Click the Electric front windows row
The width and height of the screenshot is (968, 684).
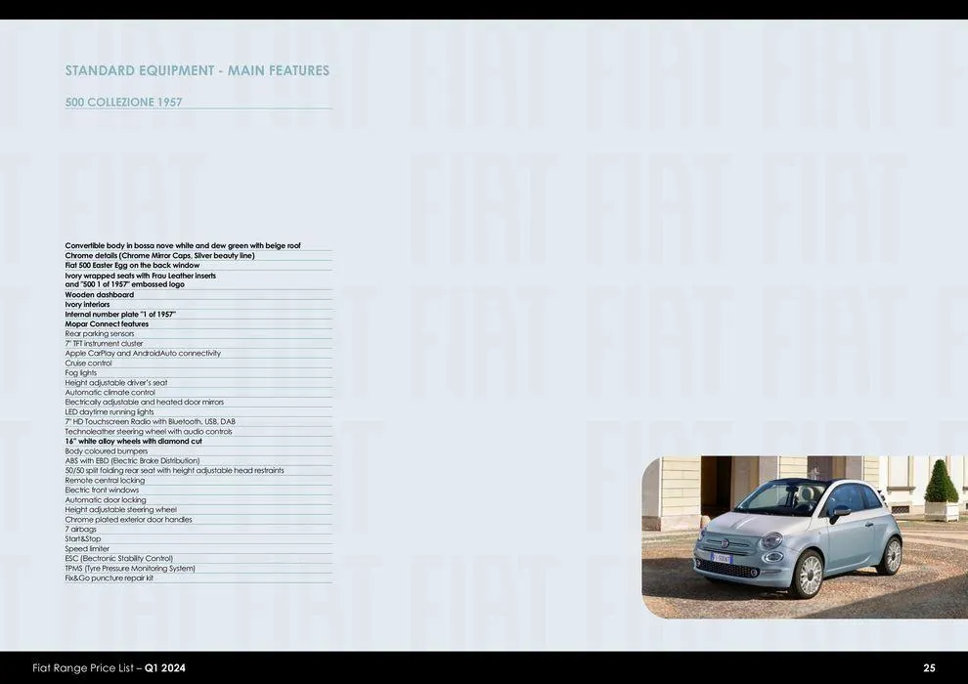(x=101, y=489)
